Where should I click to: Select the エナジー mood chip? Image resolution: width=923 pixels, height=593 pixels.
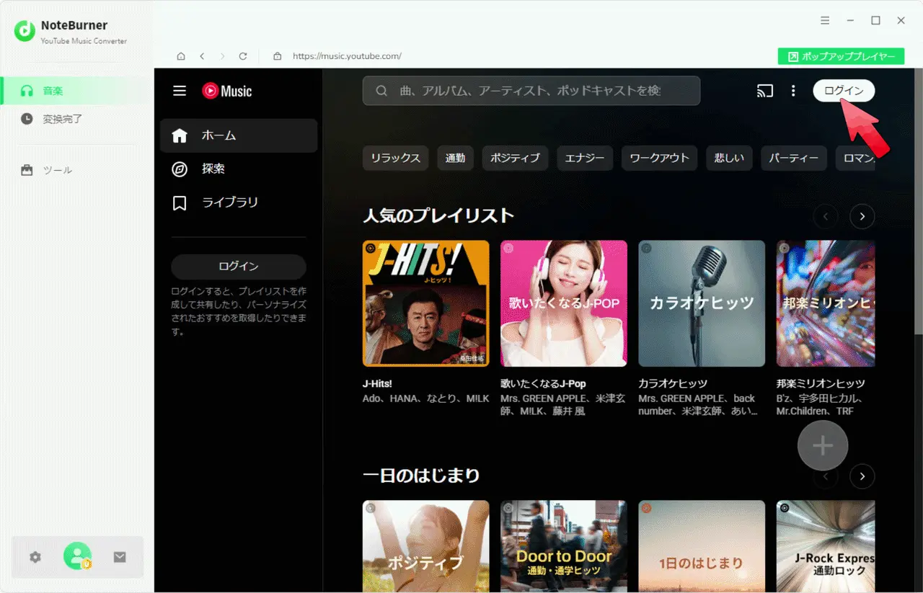[x=585, y=158]
